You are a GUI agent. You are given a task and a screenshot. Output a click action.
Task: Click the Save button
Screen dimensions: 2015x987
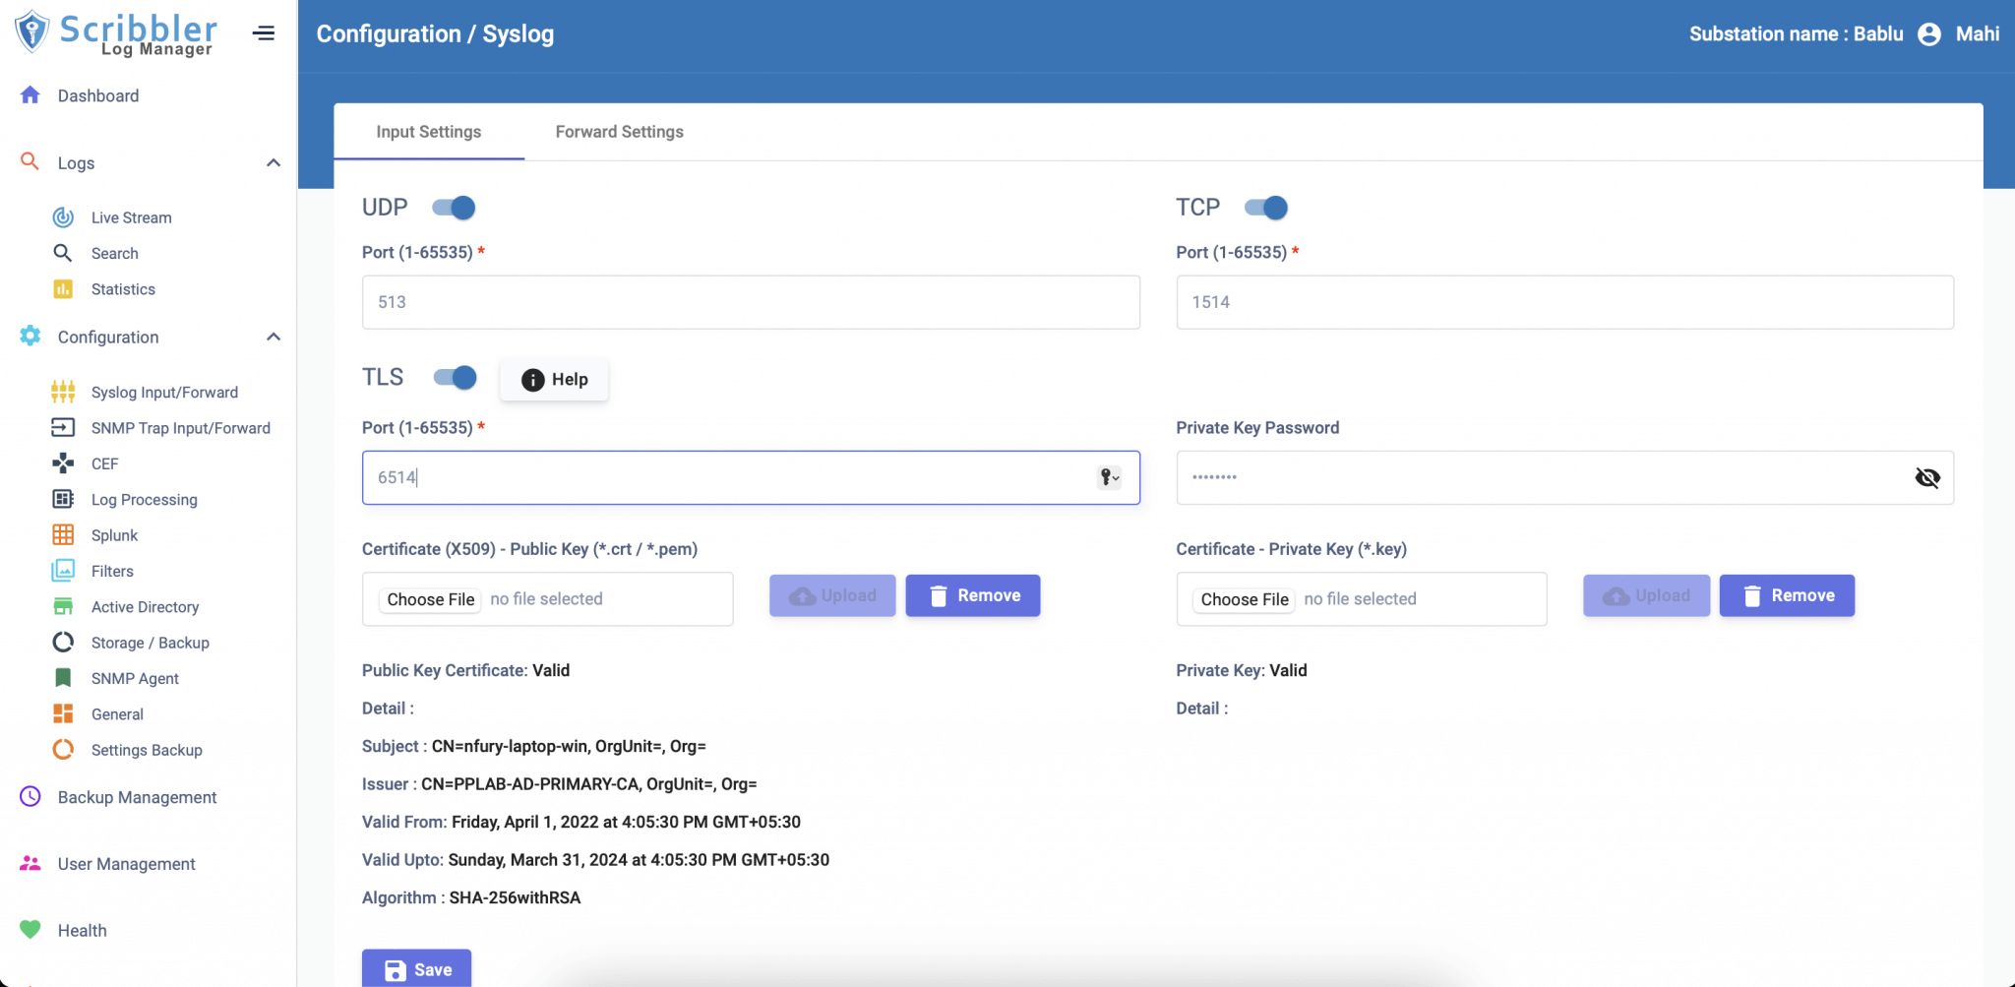(416, 969)
